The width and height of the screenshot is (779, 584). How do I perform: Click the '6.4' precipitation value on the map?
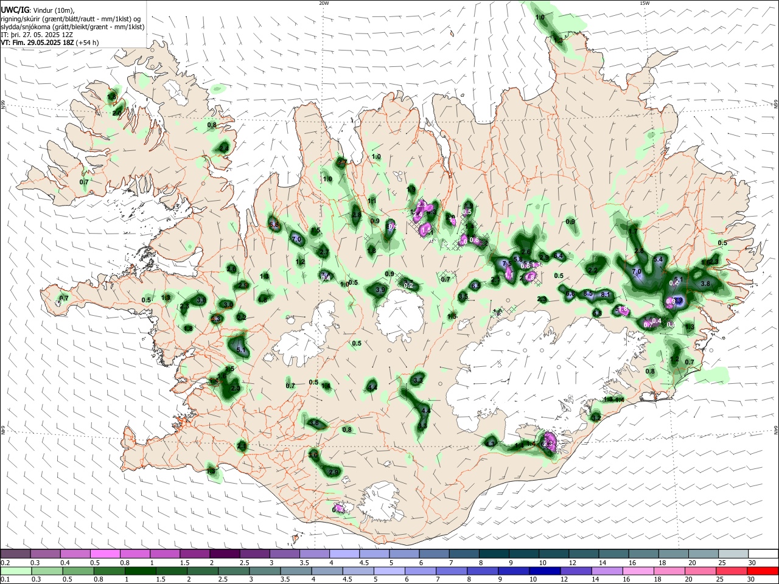point(559,255)
